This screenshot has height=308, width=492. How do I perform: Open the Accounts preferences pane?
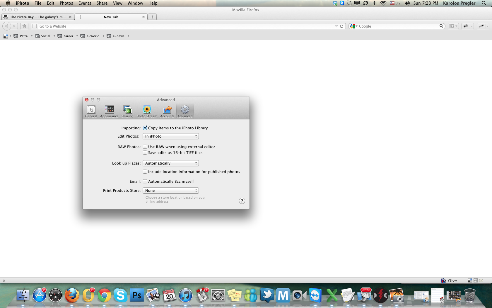[x=167, y=111]
